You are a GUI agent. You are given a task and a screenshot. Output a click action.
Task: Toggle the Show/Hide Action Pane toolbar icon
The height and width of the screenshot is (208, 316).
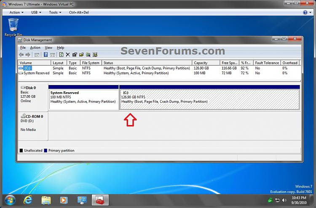coord(52,55)
